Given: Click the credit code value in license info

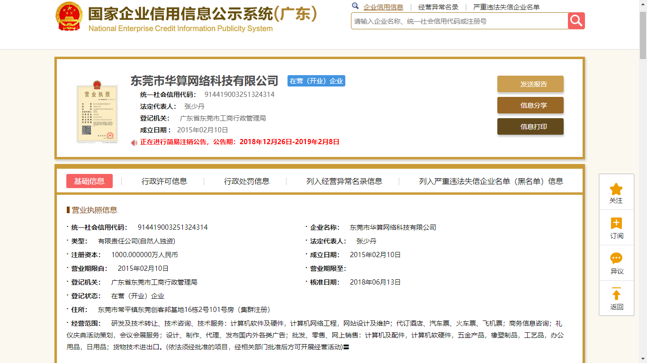Looking at the screenshot, I should [172, 227].
